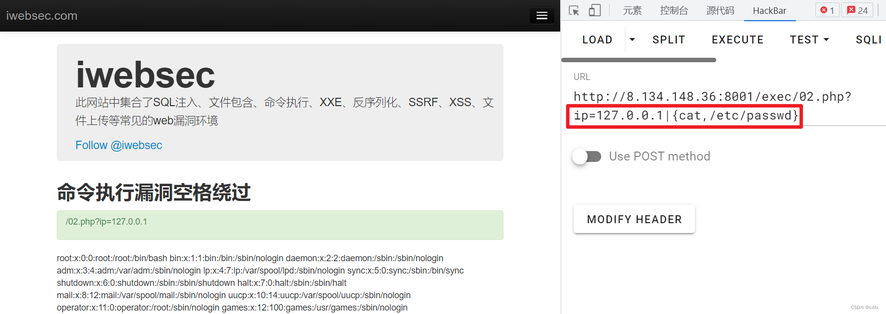Click the 24 issues badge
Viewport: 886px width, 314px height.
[858, 10]
